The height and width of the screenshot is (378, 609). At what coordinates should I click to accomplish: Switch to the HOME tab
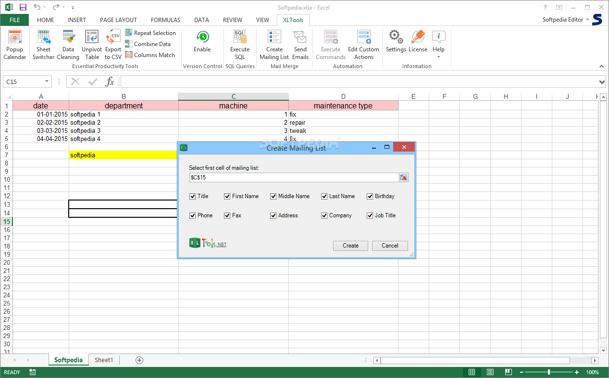click(46, 20)
